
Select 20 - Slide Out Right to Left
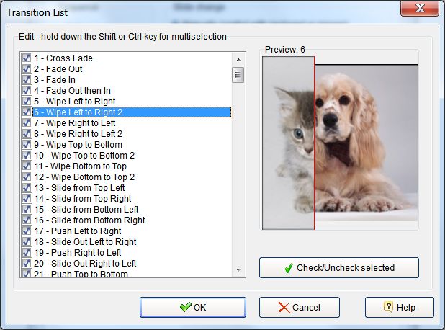84,263
